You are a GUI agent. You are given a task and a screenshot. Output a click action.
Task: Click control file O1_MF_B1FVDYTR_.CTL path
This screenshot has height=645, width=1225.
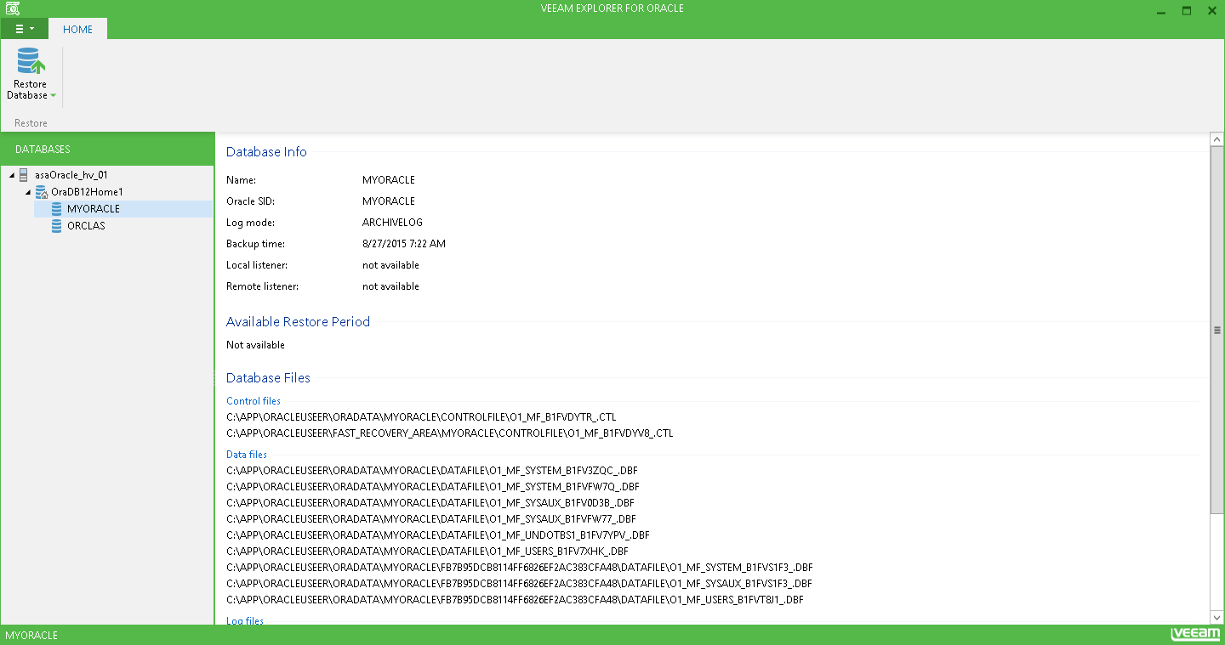coord(421,417)
